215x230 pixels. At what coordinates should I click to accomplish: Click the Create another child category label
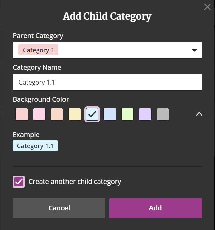[75, 182]
